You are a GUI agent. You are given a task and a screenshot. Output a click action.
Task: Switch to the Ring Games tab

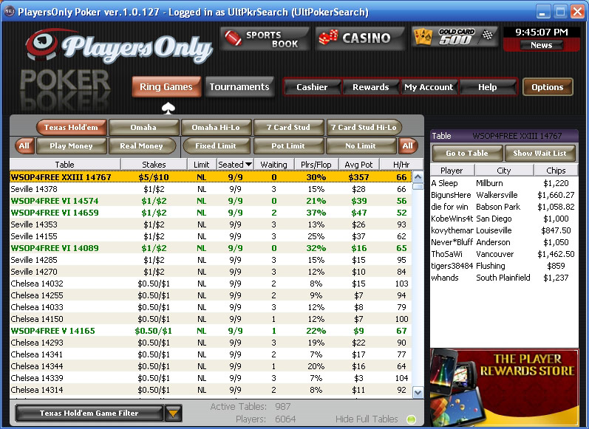pos(166,86)
